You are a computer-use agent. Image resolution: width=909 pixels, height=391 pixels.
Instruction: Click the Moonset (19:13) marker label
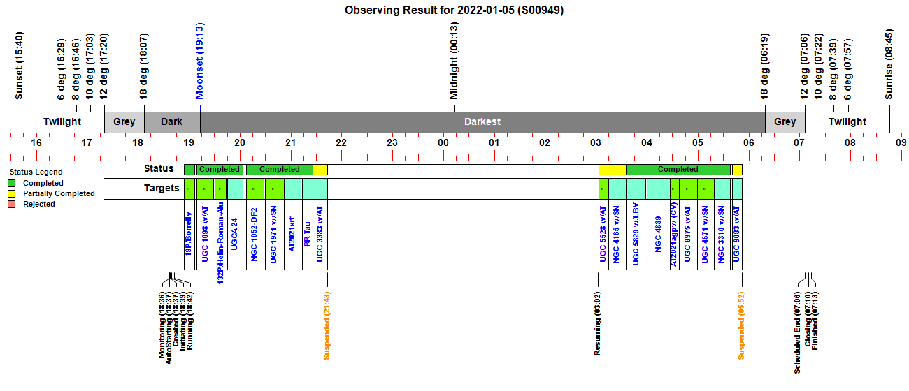coord(199,61)
